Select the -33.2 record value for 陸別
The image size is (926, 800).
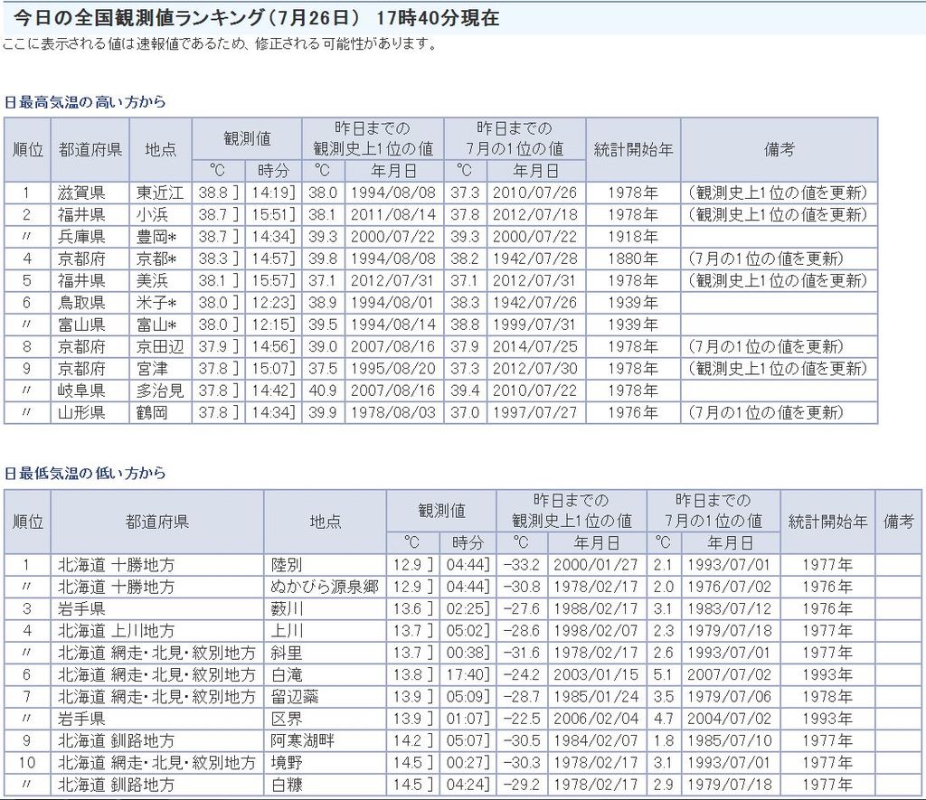tap(521, 564)
